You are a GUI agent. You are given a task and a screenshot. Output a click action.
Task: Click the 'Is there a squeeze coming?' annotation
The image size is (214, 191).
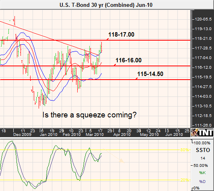(x=89, y=115)
